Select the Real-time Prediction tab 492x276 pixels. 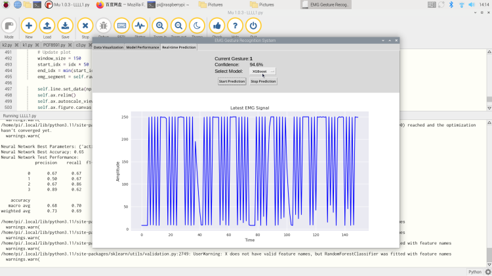coord(178,47)
